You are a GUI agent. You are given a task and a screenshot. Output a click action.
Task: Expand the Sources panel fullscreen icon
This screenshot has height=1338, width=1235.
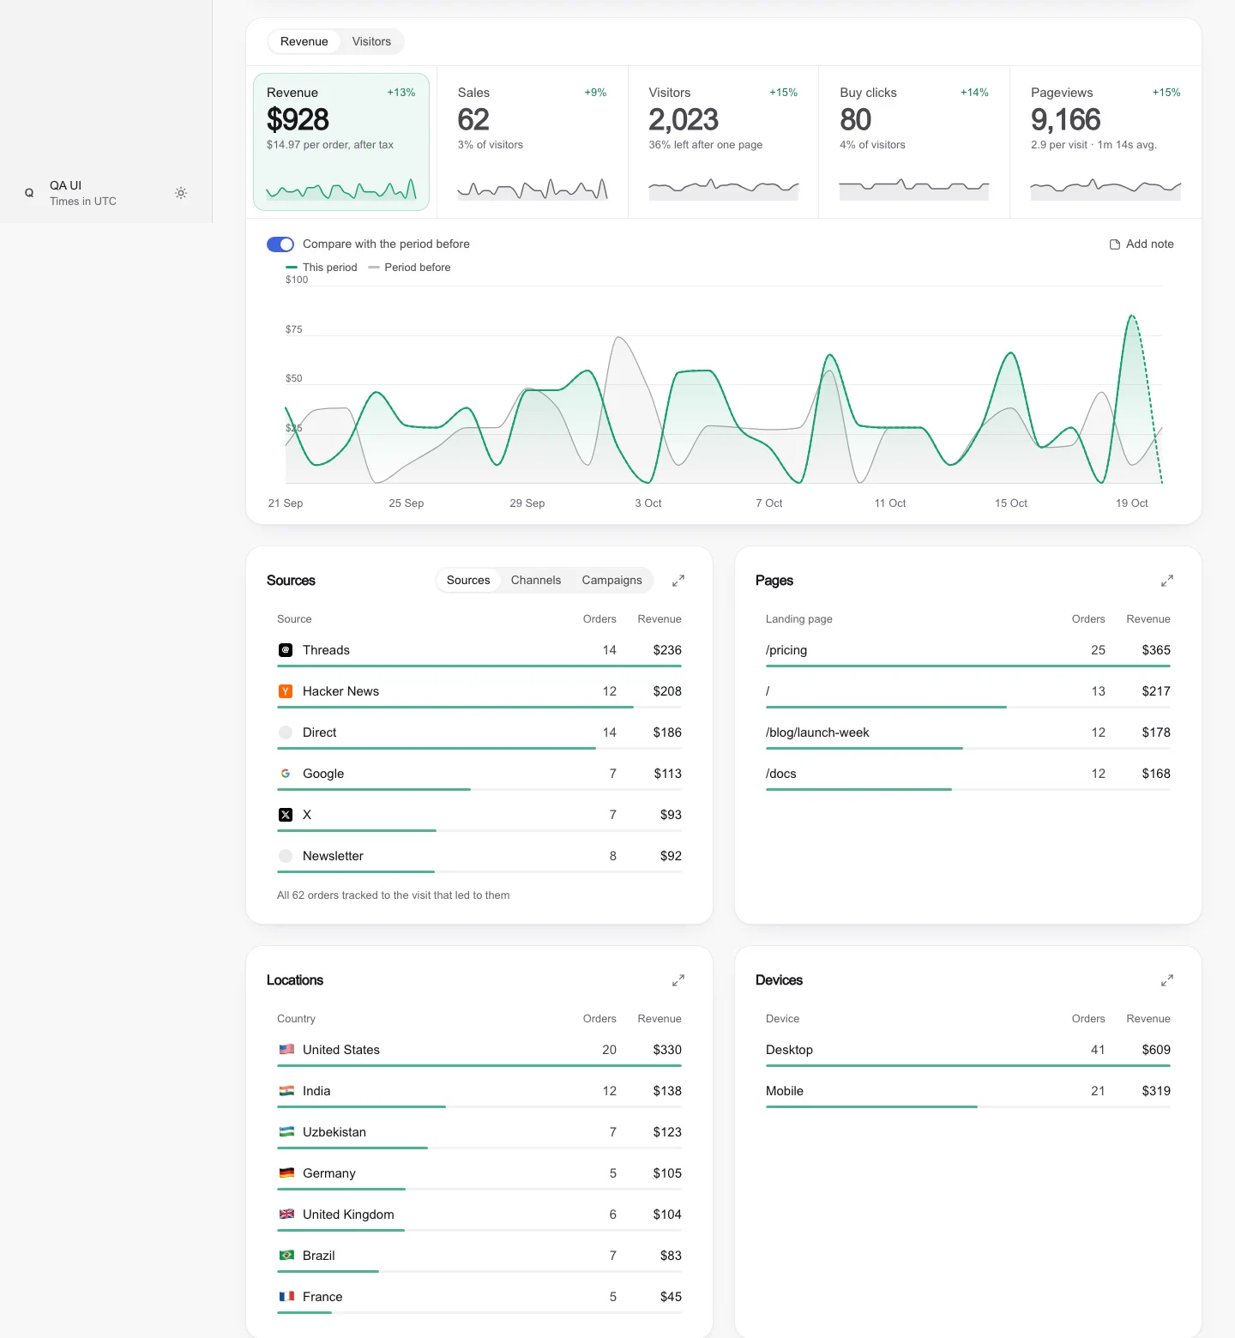coord(678,581)
